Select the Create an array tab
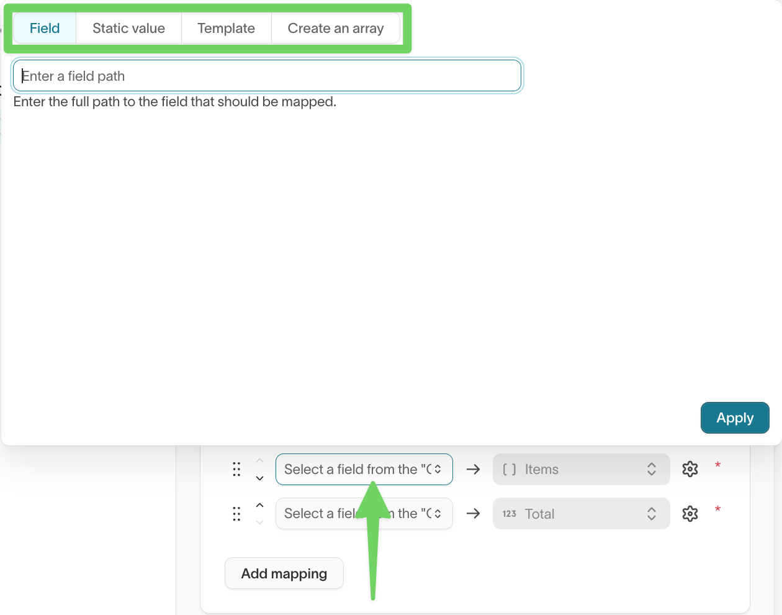Viewport: 782px width, 615px height. [x=335, y=28]
